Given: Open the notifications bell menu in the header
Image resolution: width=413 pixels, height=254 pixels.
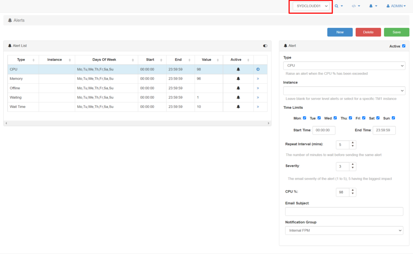Looking at the screenshot, I should pyautogui.click(x=373, y=6).
